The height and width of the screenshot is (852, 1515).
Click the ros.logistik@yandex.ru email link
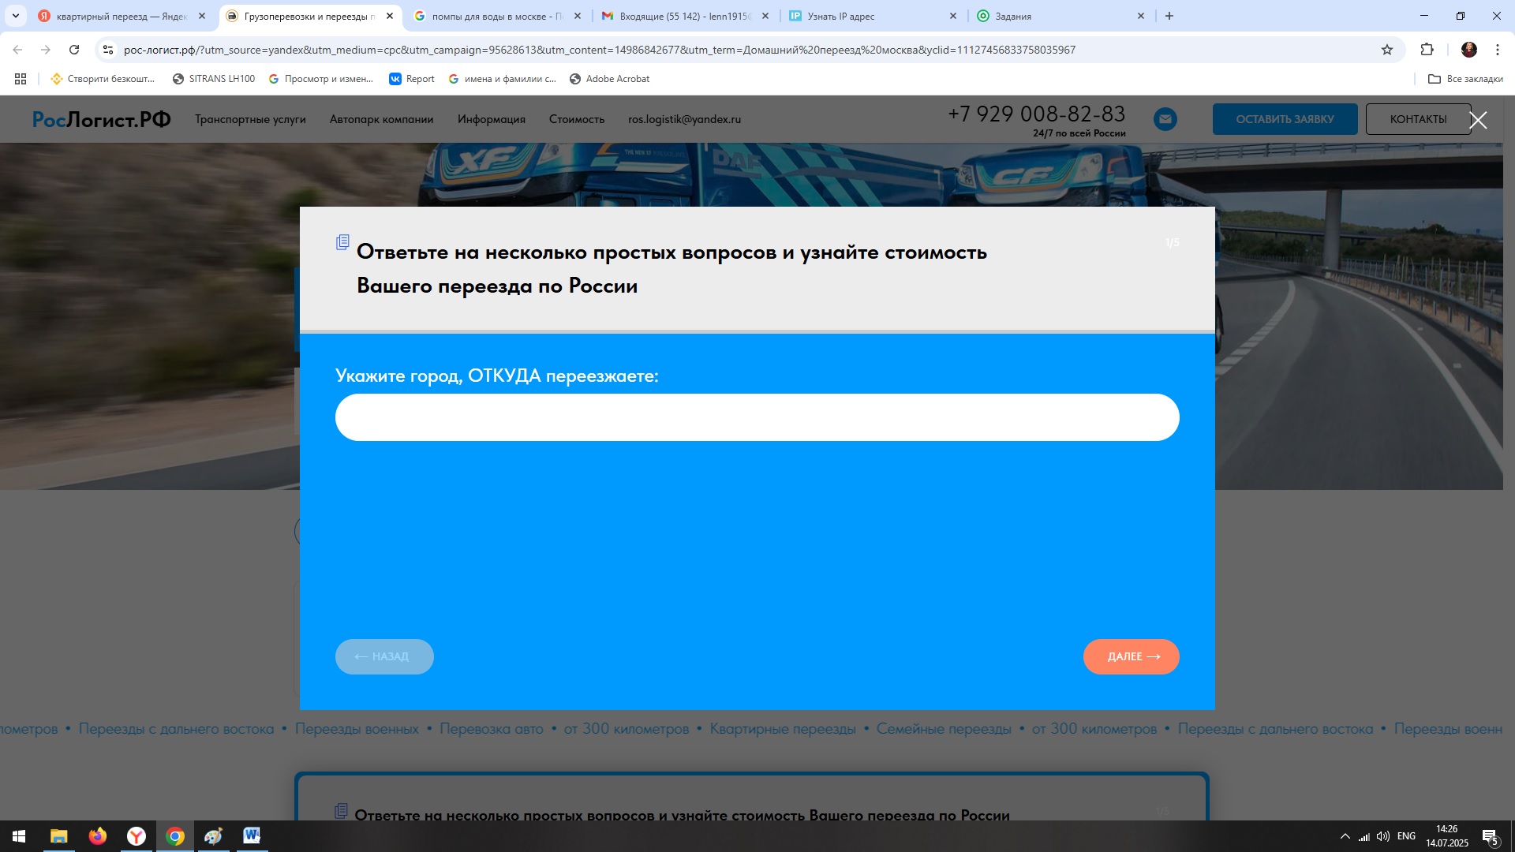click(x=684, y=119)
